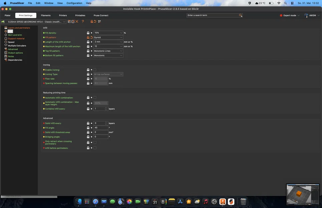322x208 pixels.
Task: Click the reset arrow in the preset toolbar
Action: point(95,22)
